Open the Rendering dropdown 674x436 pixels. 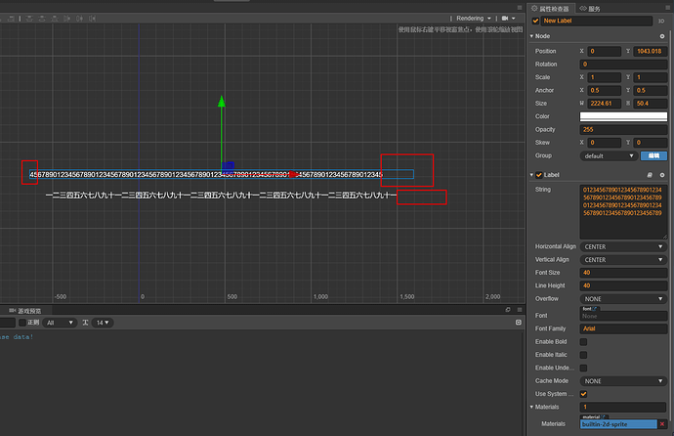coord(474,19)
